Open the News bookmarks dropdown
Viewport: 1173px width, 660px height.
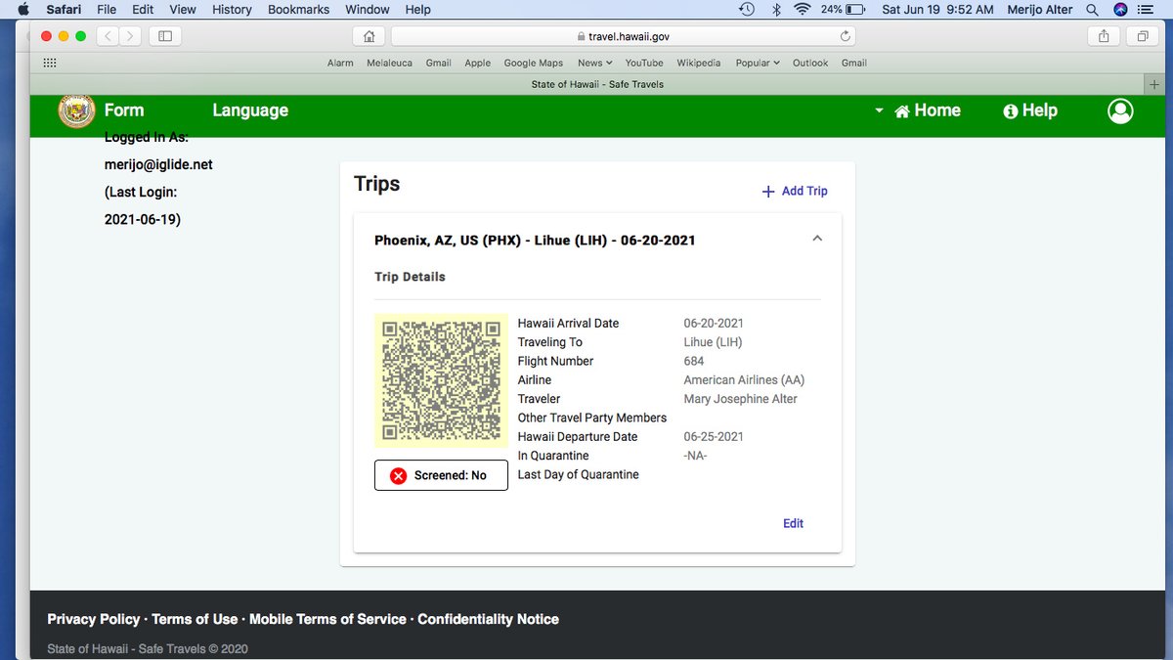point(594,63)
